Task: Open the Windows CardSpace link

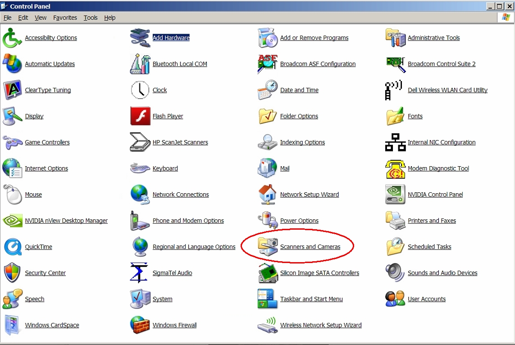Action: coord(52,325)
